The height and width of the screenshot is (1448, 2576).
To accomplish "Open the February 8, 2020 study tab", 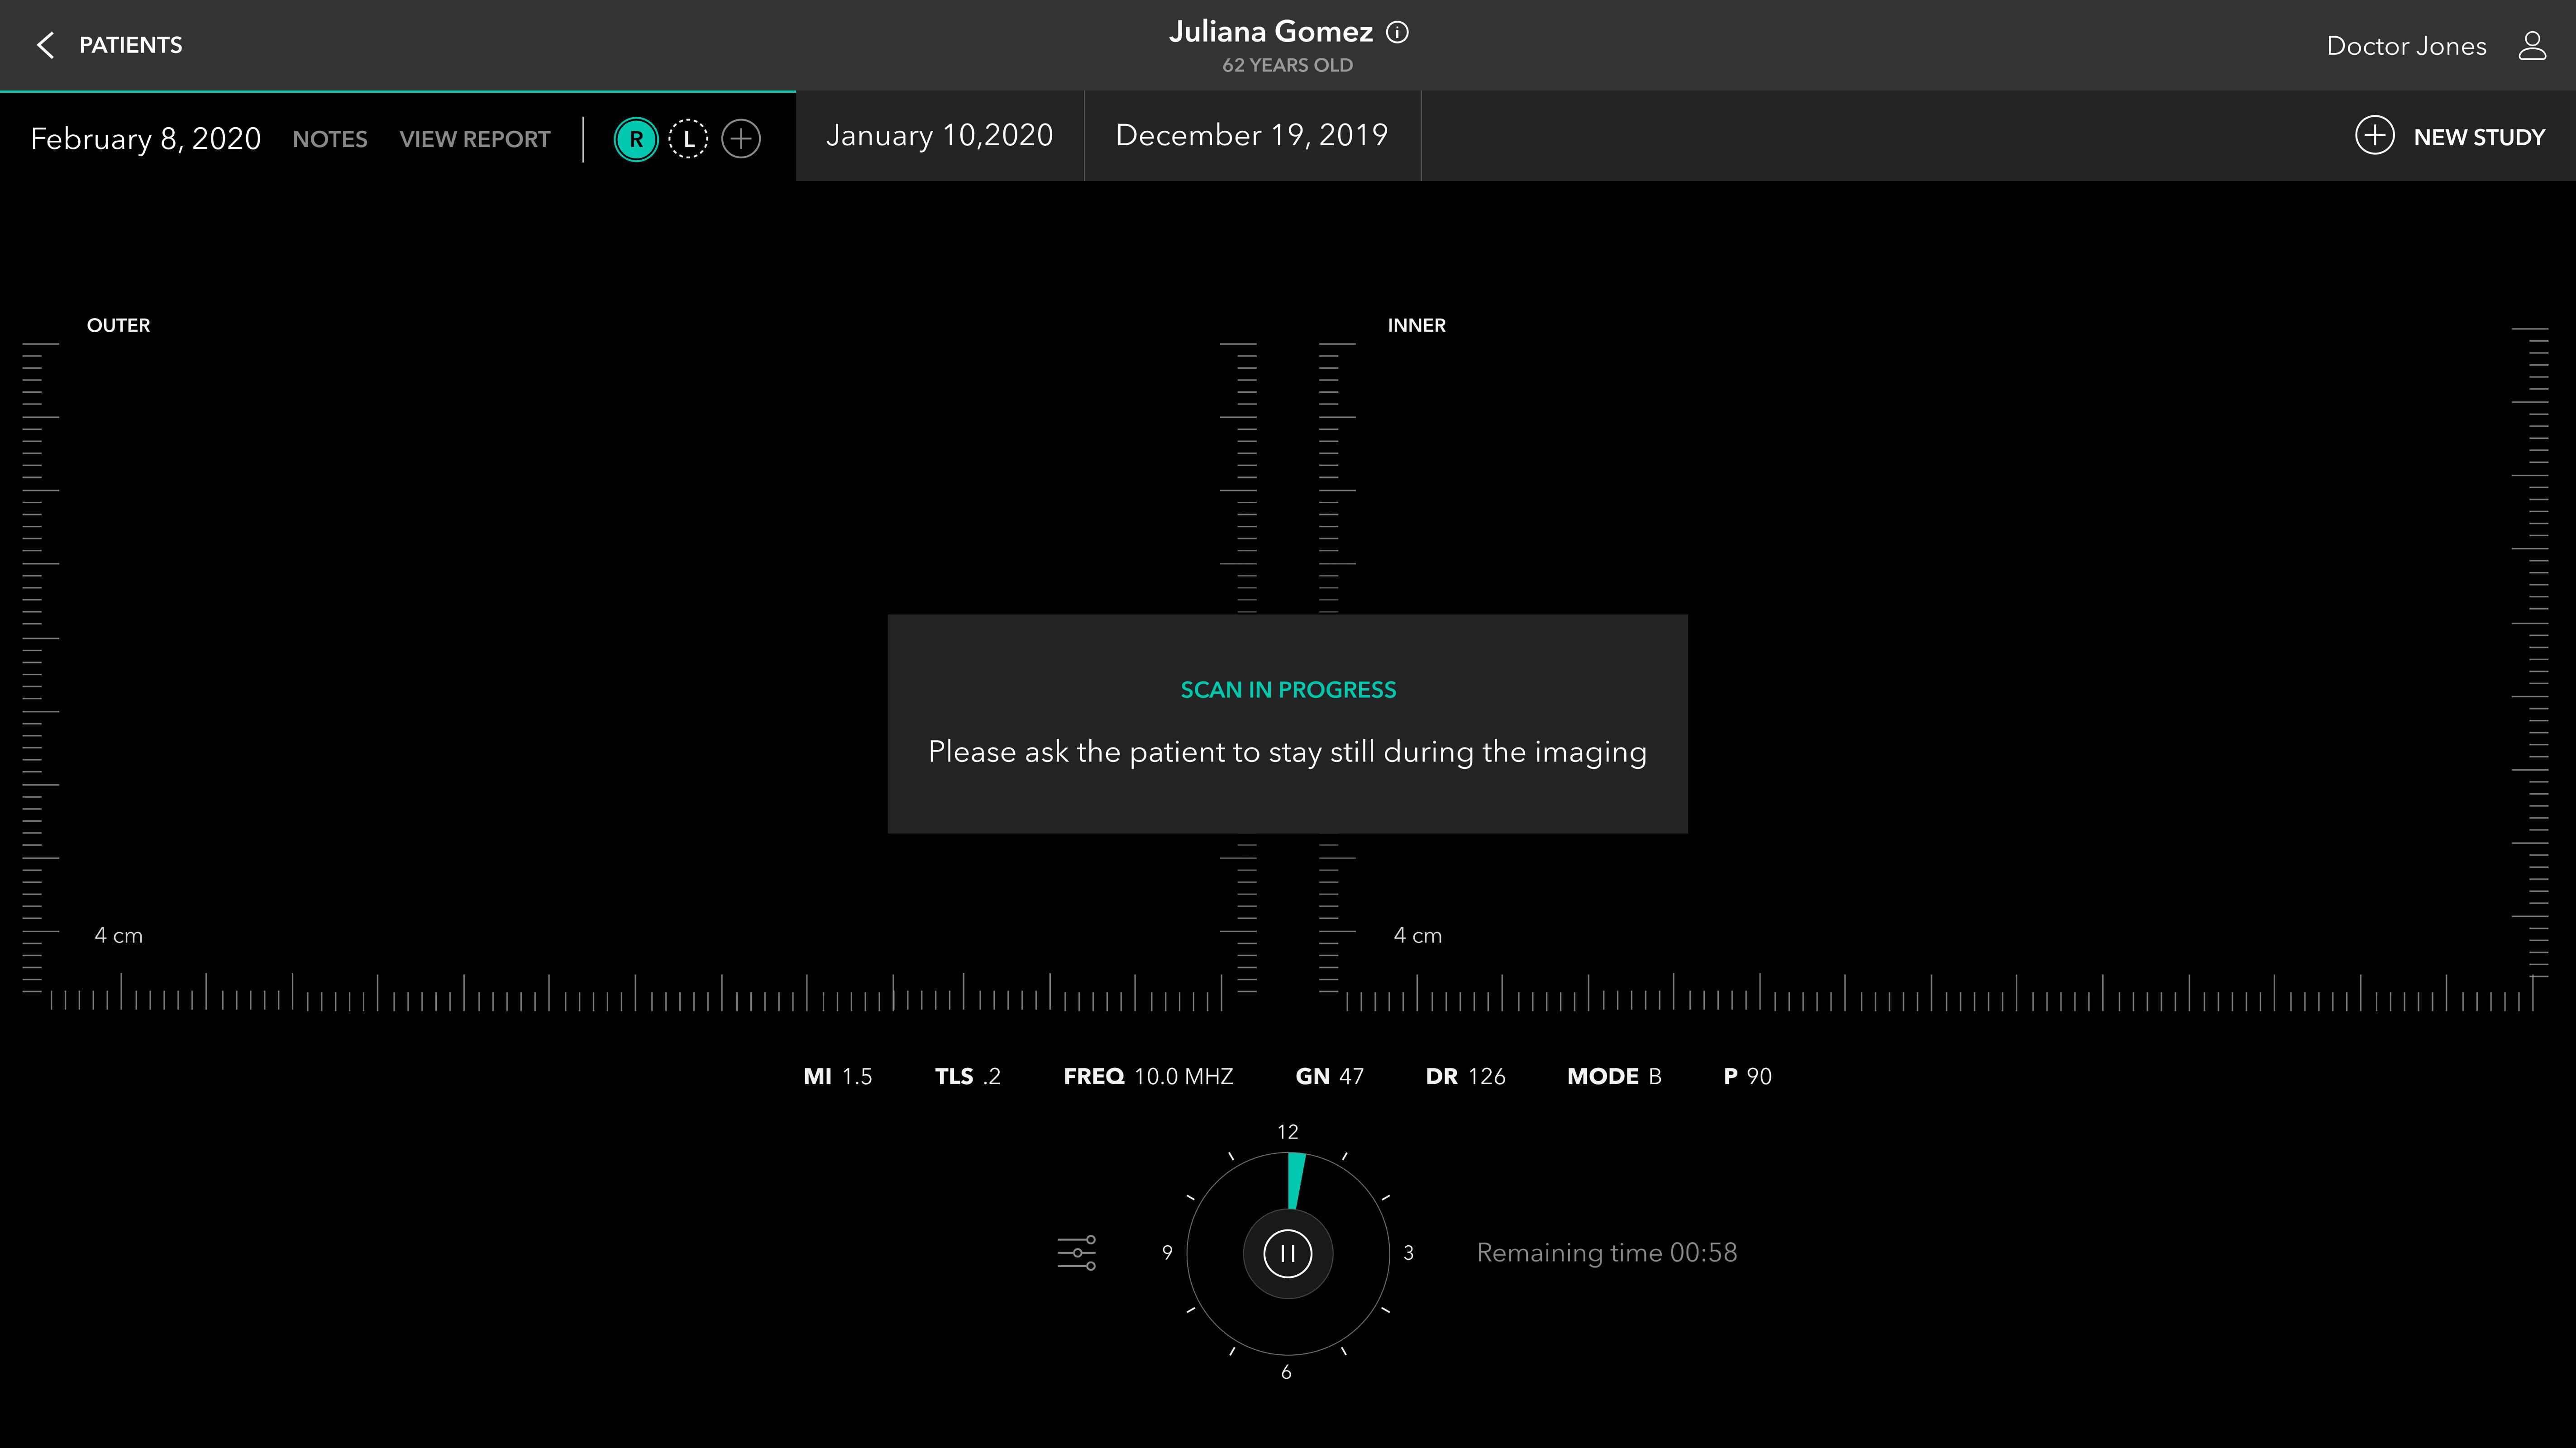I will (x=146, y=139).
